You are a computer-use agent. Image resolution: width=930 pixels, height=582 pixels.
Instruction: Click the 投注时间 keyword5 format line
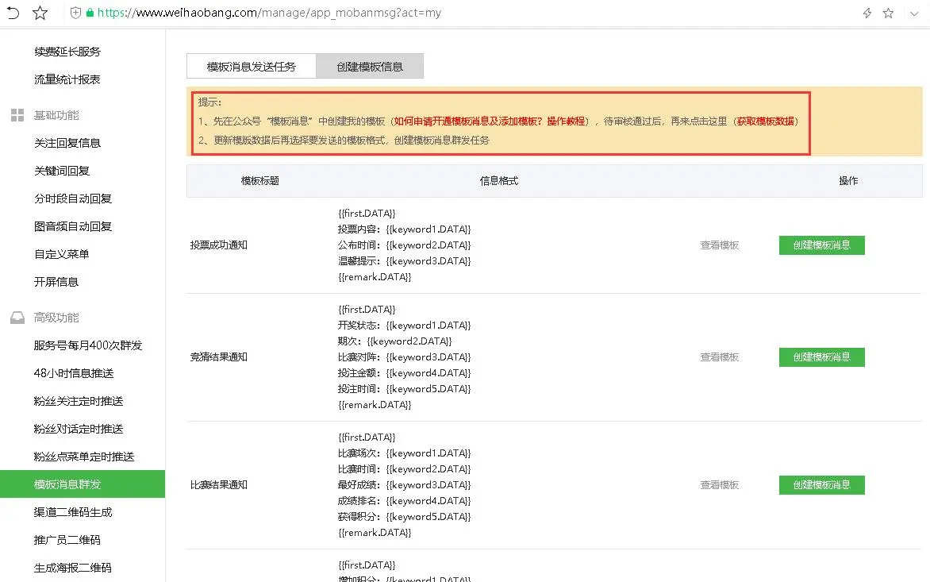point(405,389)
